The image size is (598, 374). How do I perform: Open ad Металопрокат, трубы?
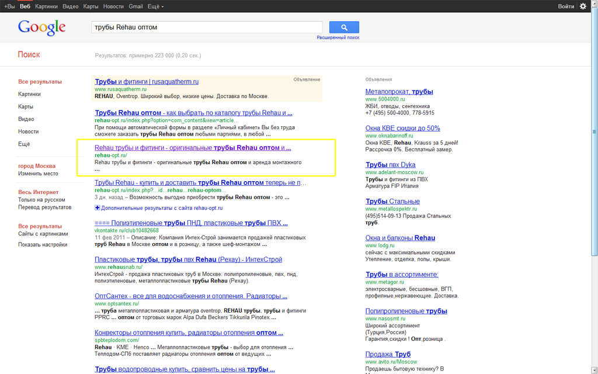tap(399, 92)
